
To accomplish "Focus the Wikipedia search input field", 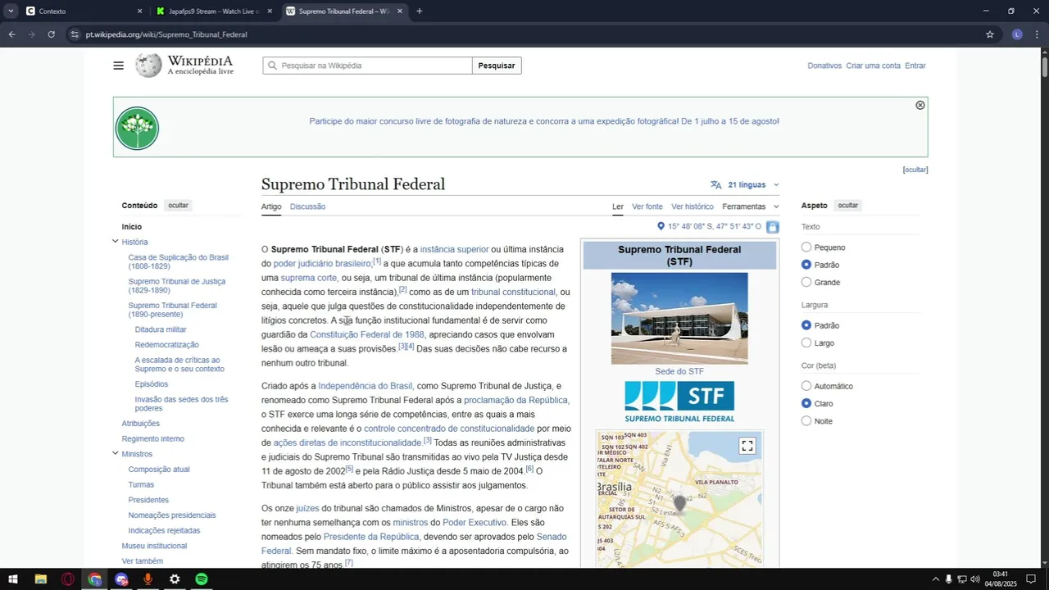I will coord(367,66).
